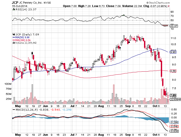
Task: Click the 9.90 MA(50) price tag on axis
Action: tap(173, 52)
